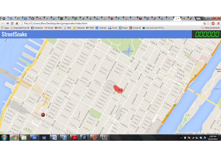Screen dimensions: 221x157
Task: Open Windows Explorer from the taskbar
Action: [x=24, y=138]
